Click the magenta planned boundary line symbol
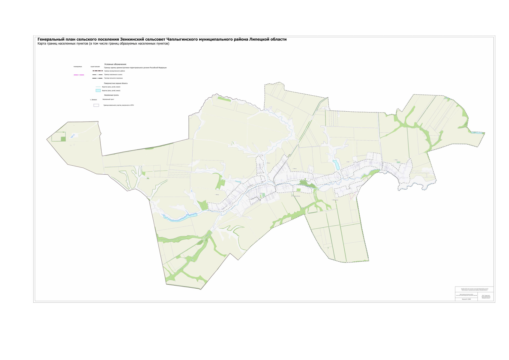509x360 pixels. [x=79, y=75]
